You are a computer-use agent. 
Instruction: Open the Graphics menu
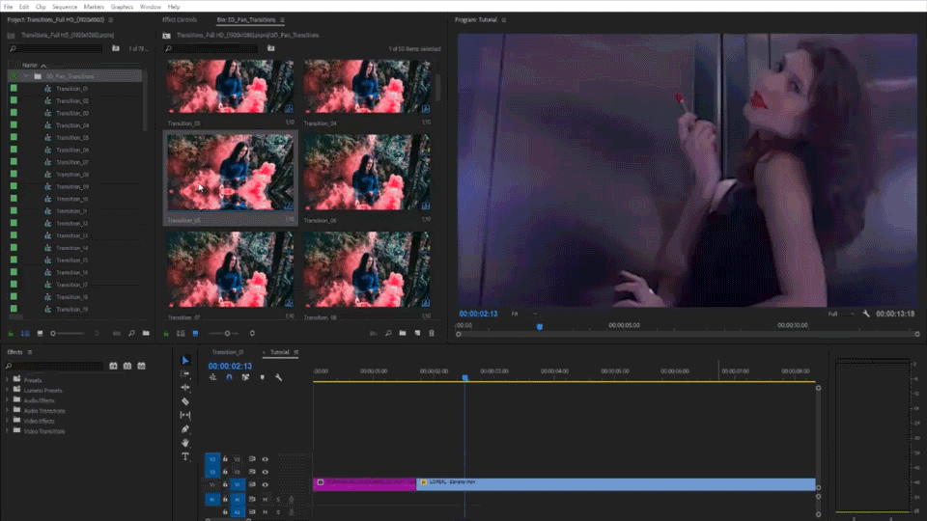click(x=122, y=7)
